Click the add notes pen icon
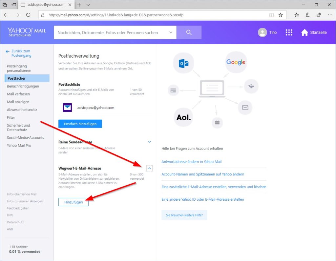The height and width of the screenshot is (261, 336). (x=307, y=15)
